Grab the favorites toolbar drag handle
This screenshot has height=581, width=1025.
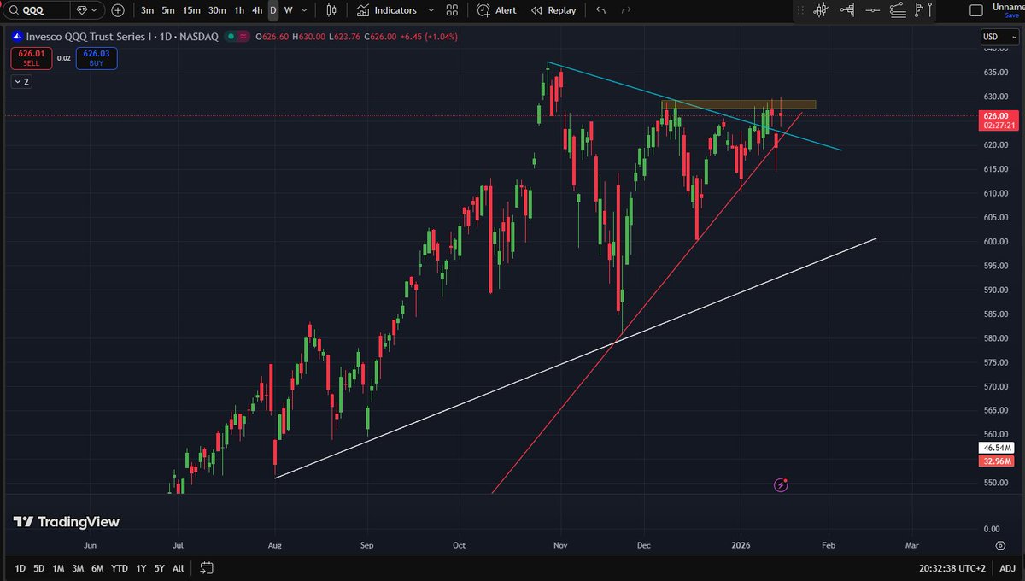click(x=800, y=10)
